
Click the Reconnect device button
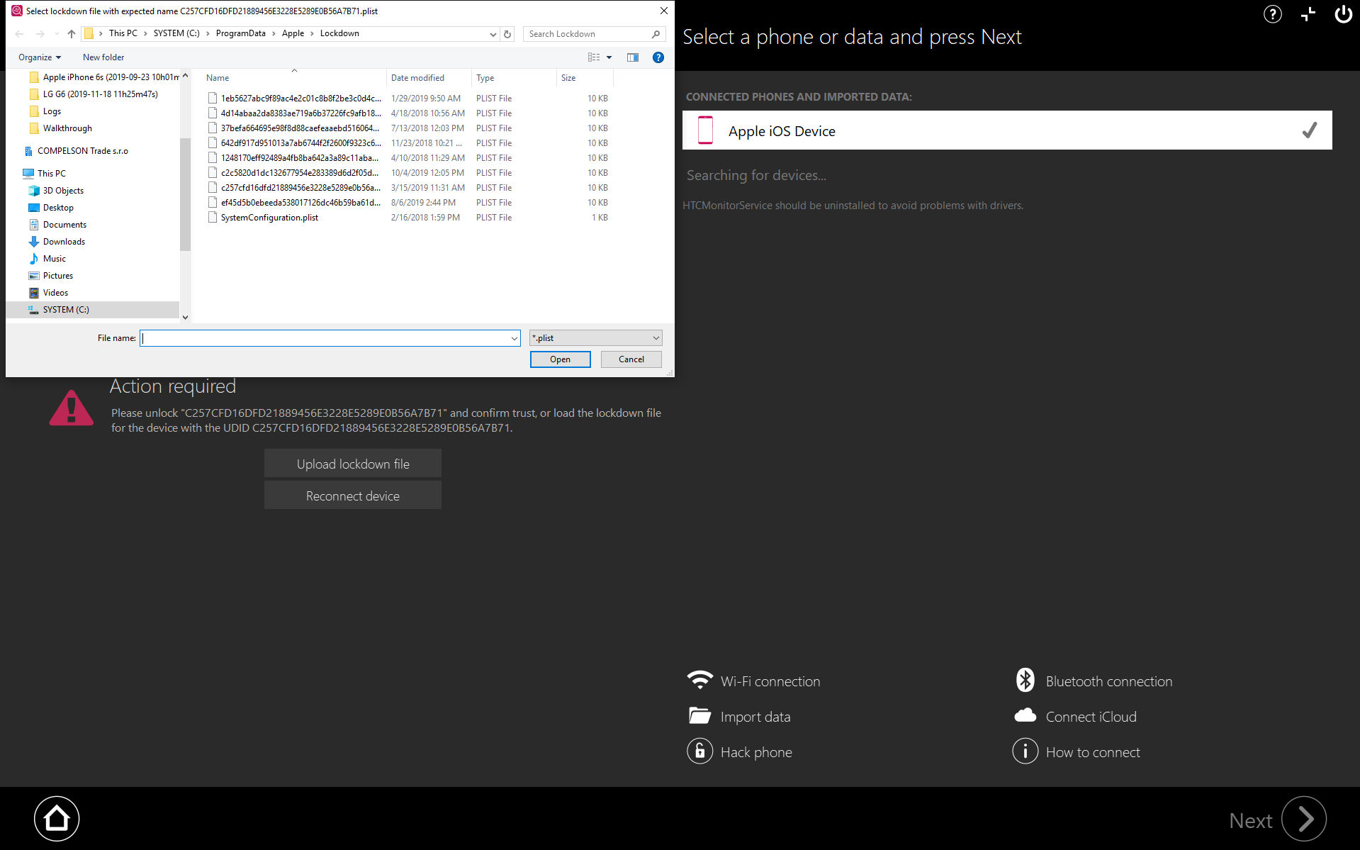(x=353, y=496)
